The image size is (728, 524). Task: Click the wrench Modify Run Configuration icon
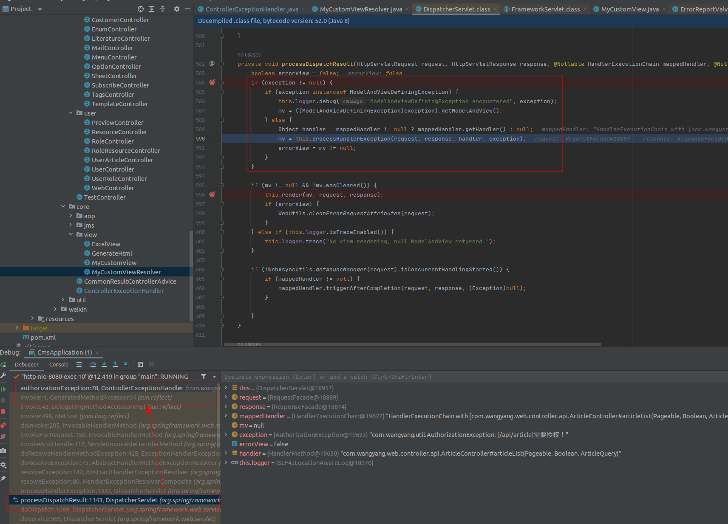point(3,376)
